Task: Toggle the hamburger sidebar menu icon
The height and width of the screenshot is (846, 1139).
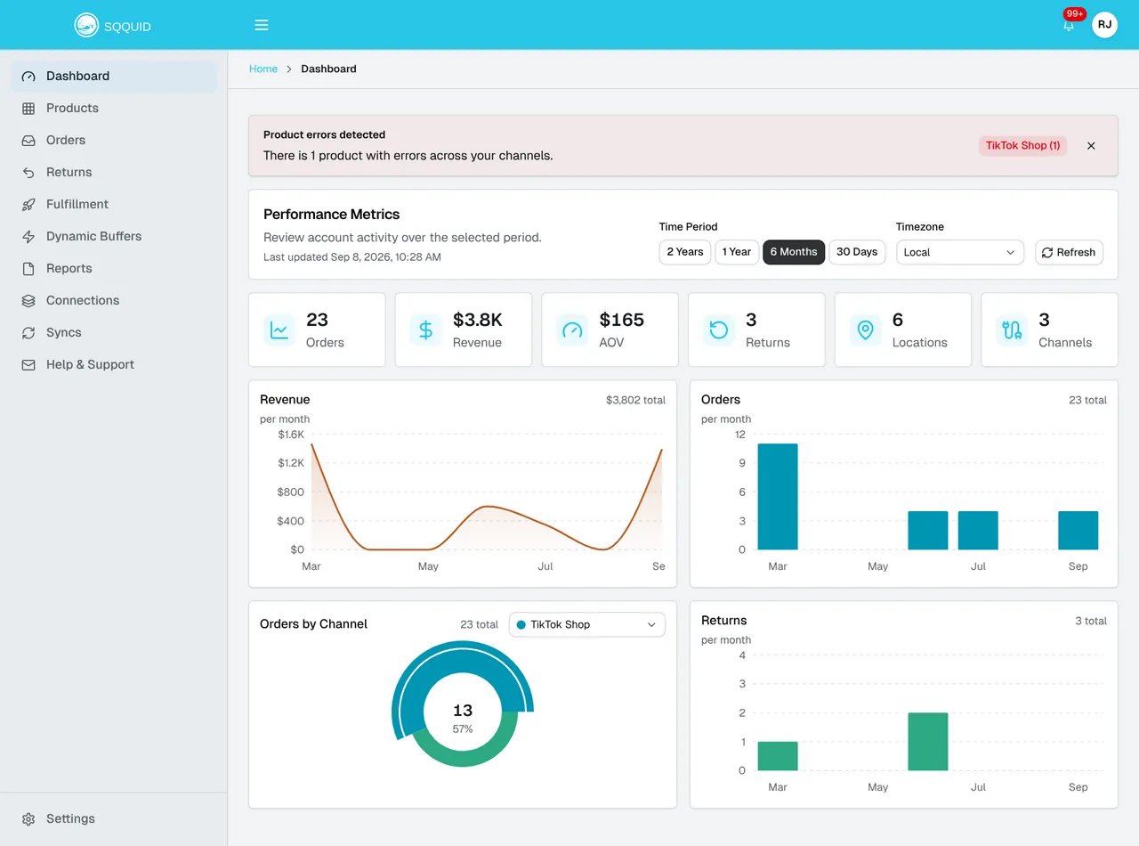Action: click(x=262, y=25)
